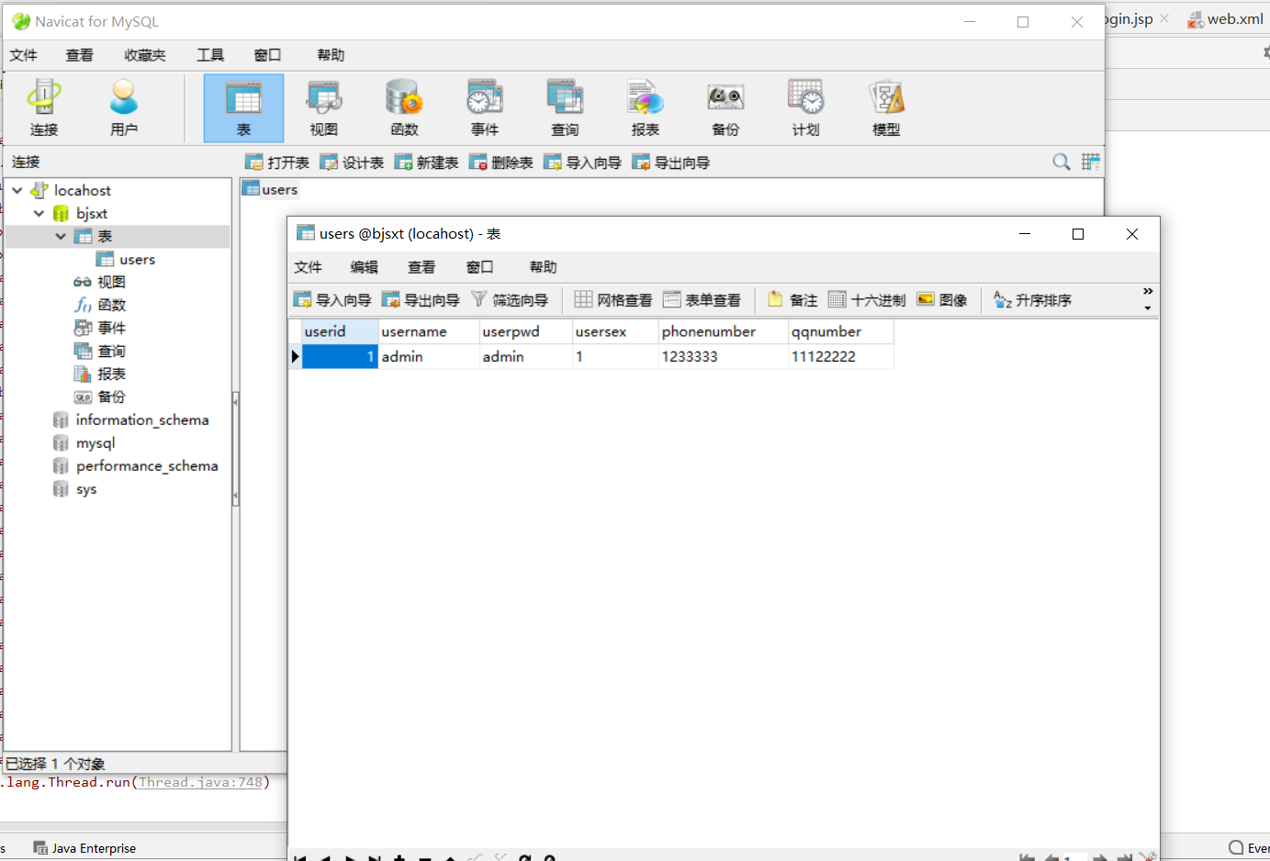The height and width of the screenshot is (861, 1270).
Task: Select 报表 node in the tree
Action: [100, 374]
